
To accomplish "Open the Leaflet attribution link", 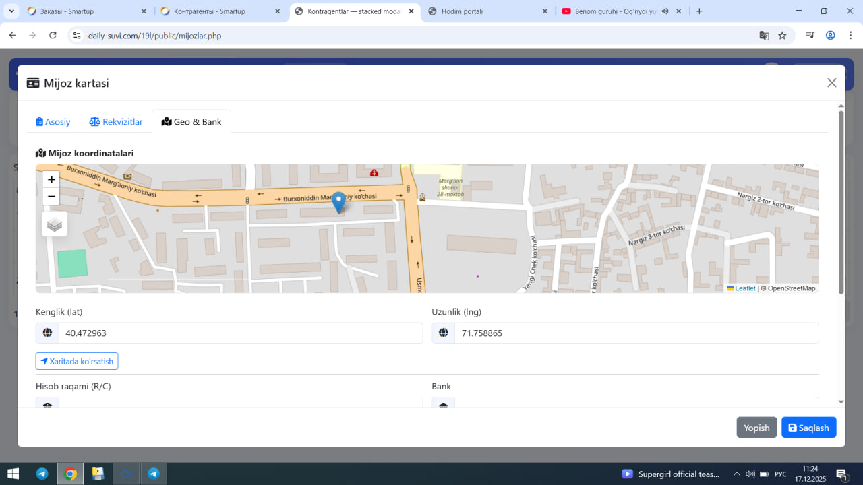I will coord(744,288).
